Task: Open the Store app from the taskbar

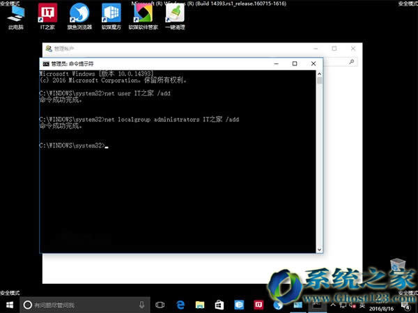Action: (x=219, y=305)
